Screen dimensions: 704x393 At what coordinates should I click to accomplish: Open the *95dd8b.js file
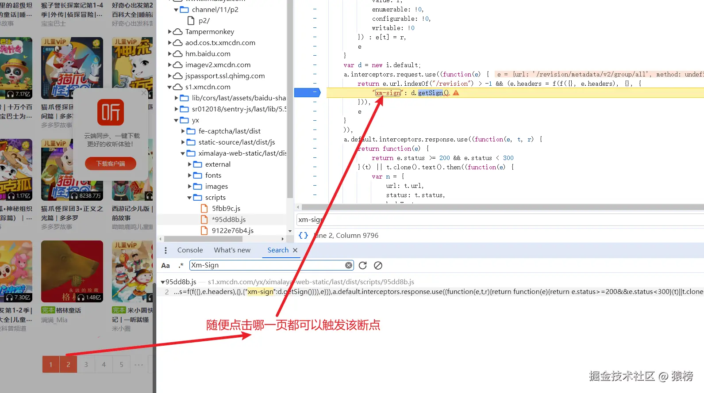(228, 219)
